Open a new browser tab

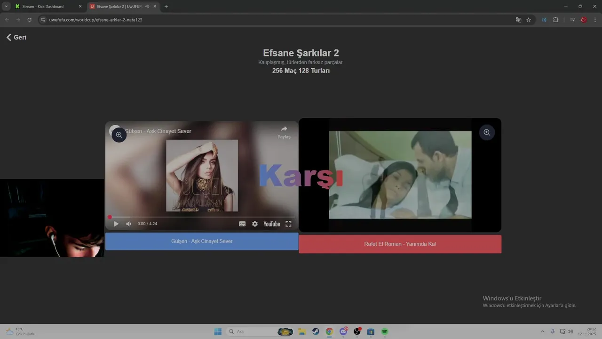166,7
